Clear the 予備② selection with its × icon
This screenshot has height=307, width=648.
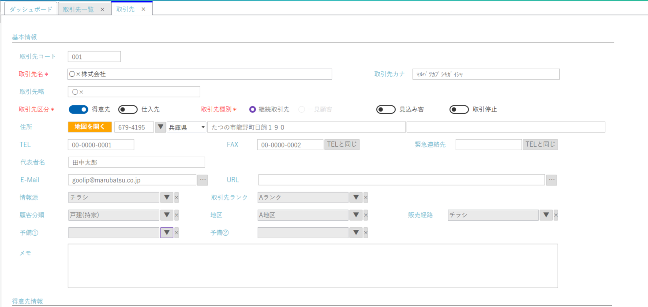pyautogui.click(x=366, y=233)
